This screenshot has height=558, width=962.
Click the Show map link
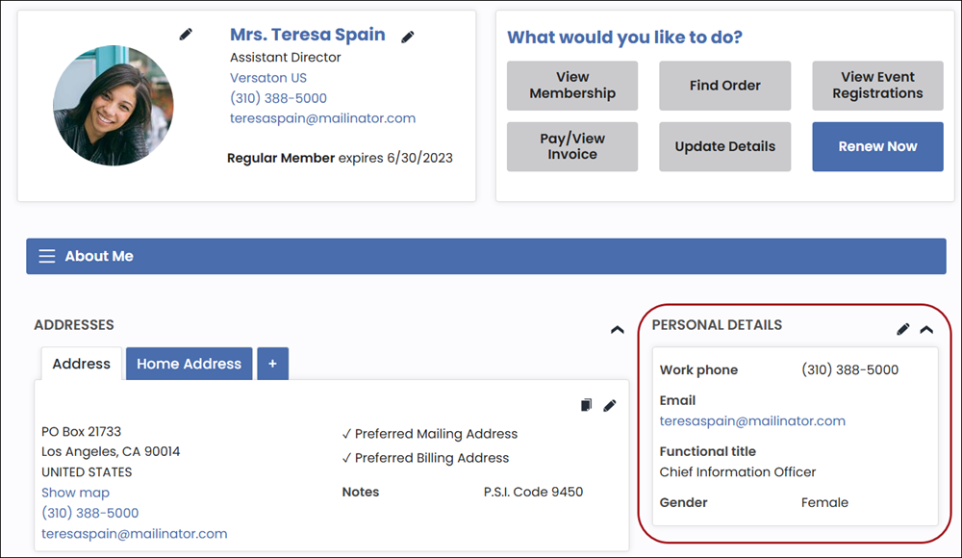75,493
